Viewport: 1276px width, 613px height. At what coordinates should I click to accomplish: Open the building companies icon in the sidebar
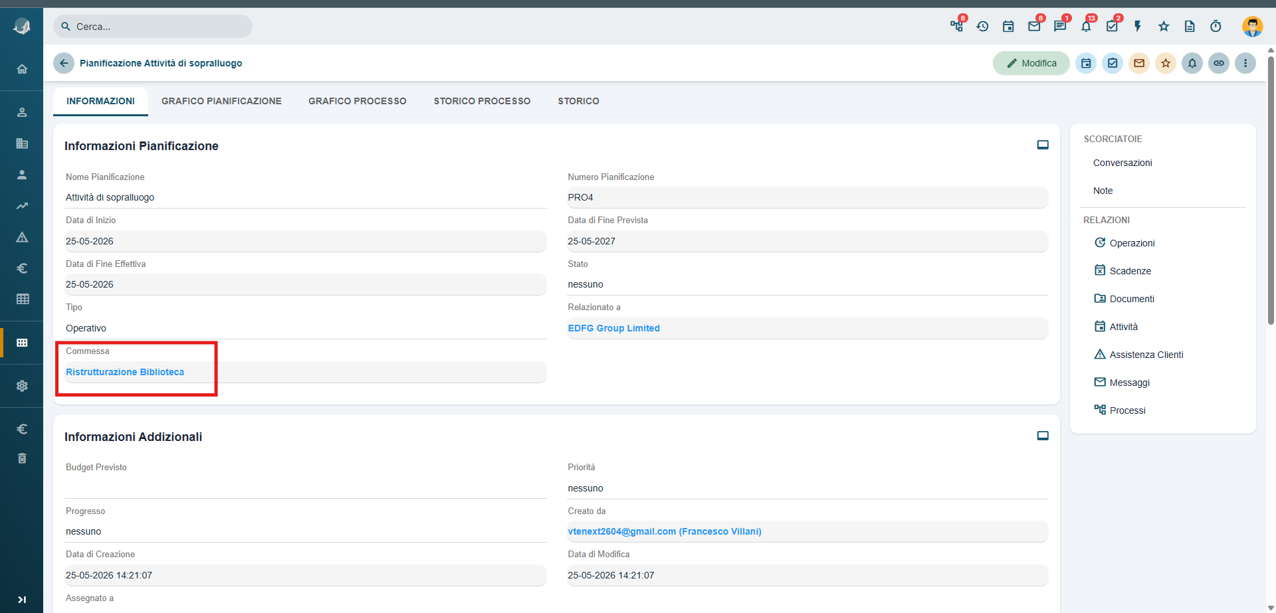[22, 143]
